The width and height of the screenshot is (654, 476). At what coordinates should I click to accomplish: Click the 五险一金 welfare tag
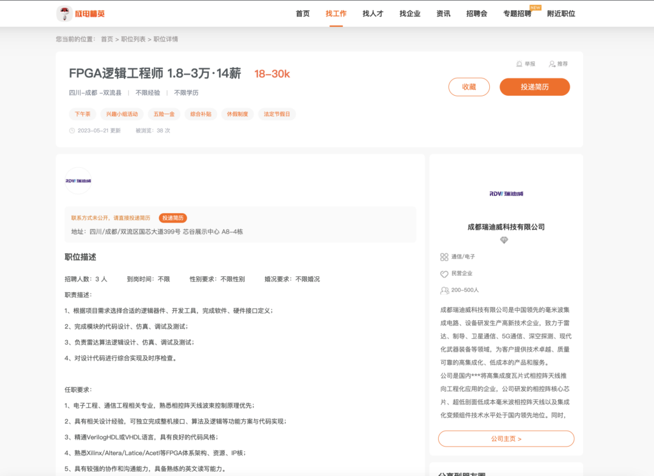pyautogui.click(x=163, y=114)
